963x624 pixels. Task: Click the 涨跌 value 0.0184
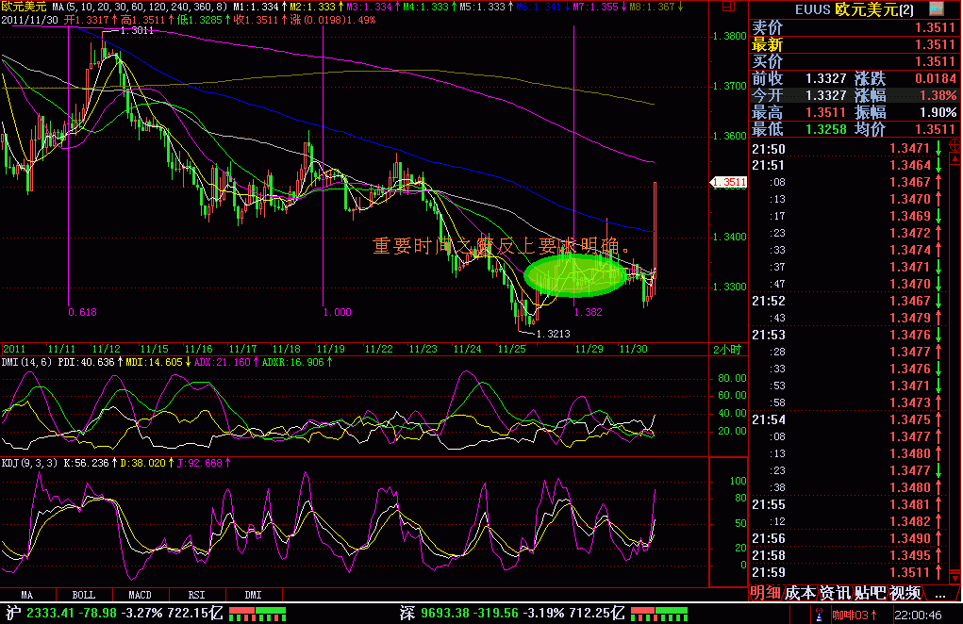pos(936,78)
